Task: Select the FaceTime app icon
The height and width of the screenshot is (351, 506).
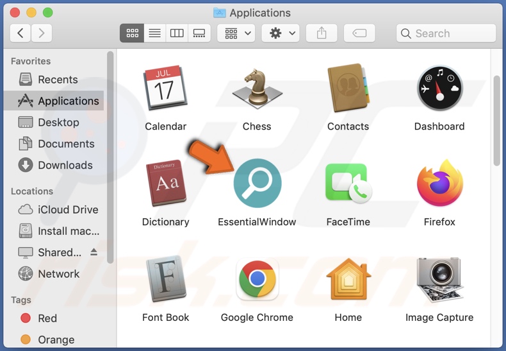Action: [348, 184]
